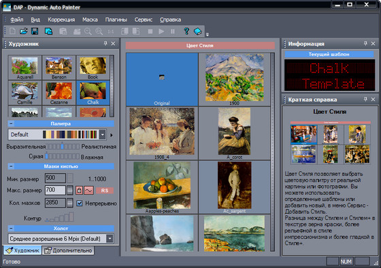Close the Информация panel

click(x=374, y=43)
